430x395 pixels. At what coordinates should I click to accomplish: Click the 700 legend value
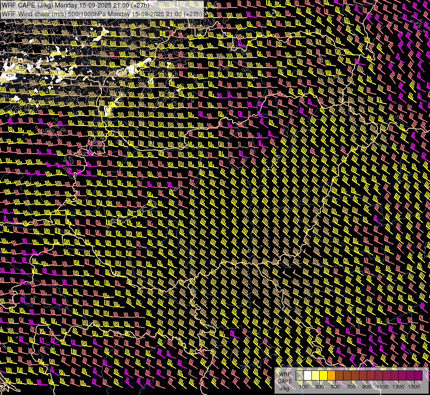pos(351,387)
